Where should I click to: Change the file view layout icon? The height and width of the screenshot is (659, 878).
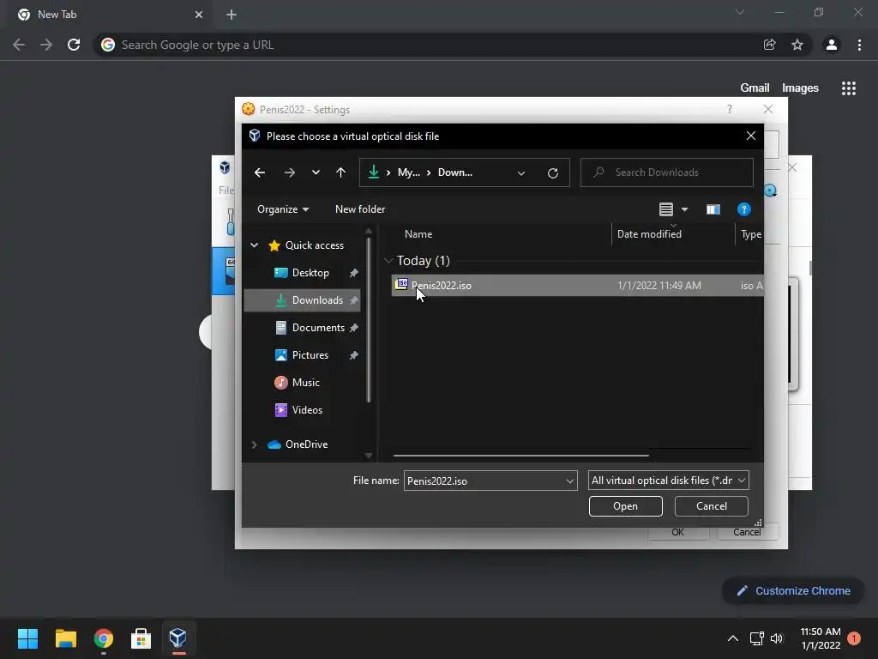pyautogui.click(x=665, y=209)
